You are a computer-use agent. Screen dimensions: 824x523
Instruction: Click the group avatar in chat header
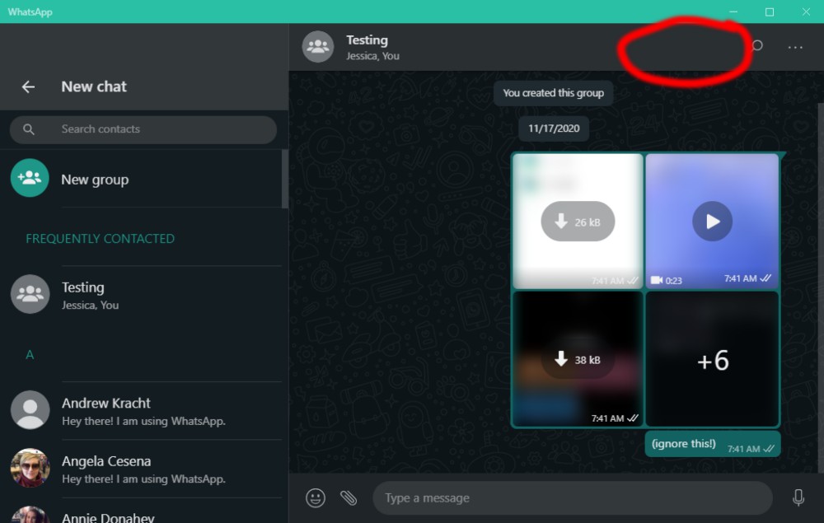(318, 47)
